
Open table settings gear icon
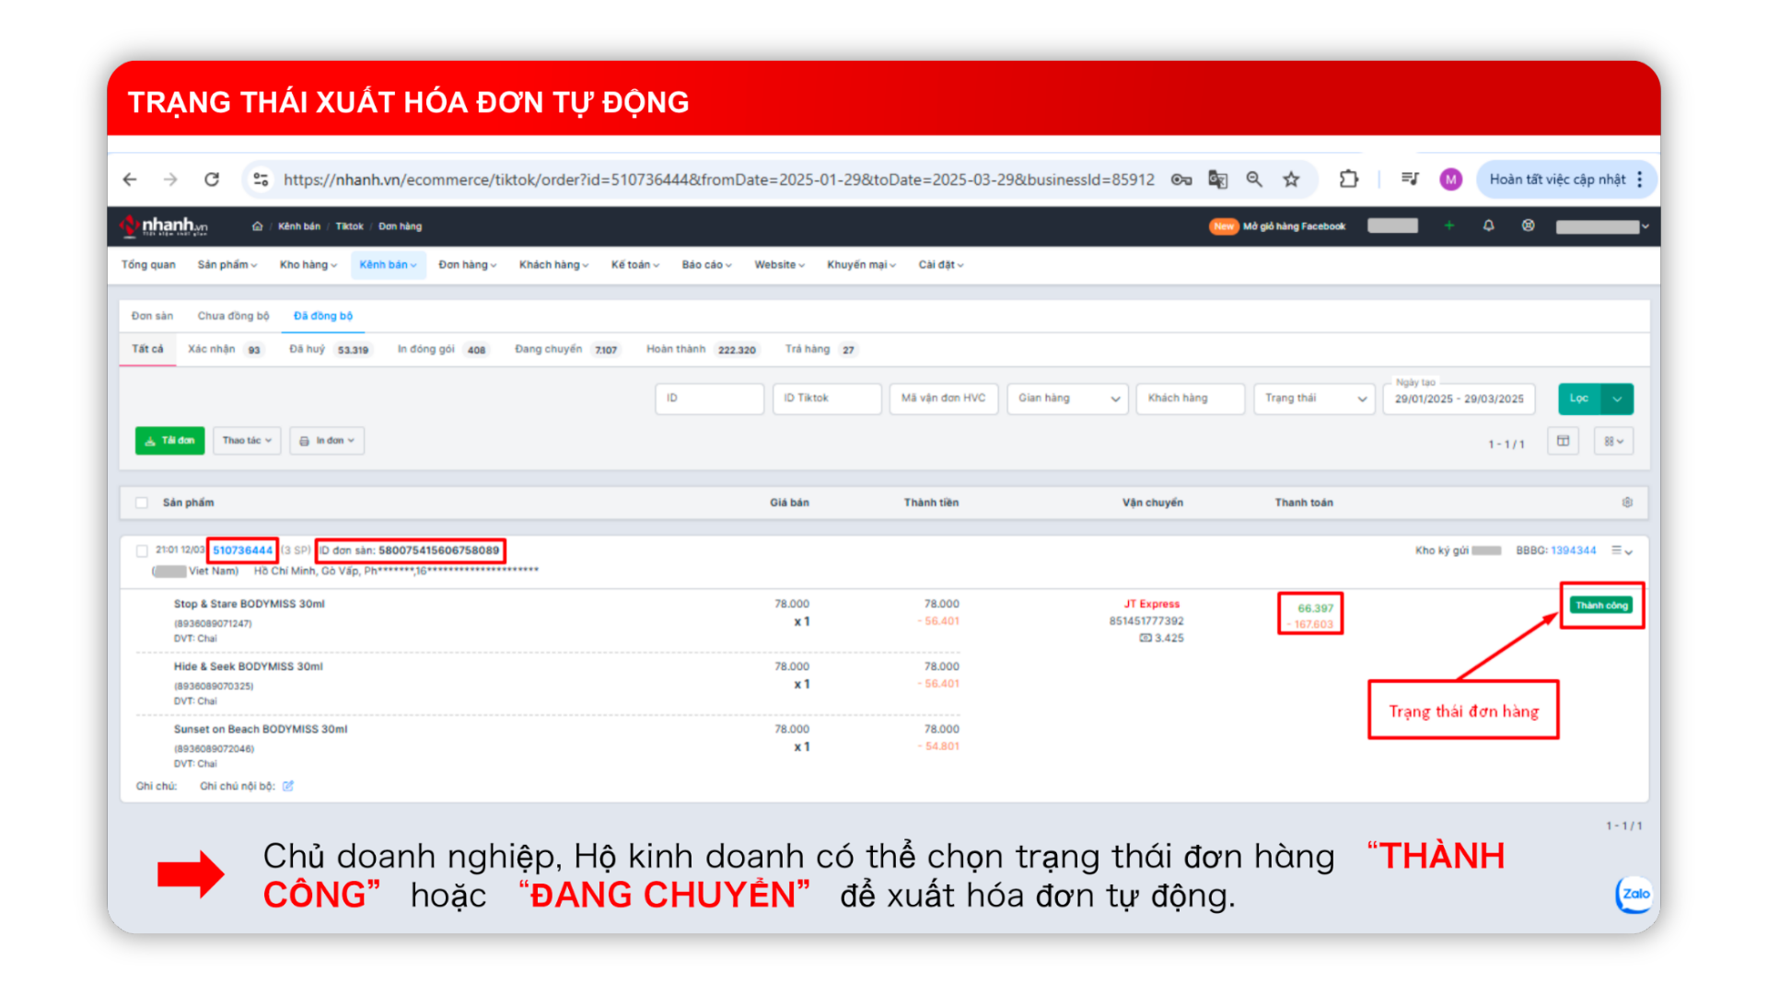tap(1627, 503)
